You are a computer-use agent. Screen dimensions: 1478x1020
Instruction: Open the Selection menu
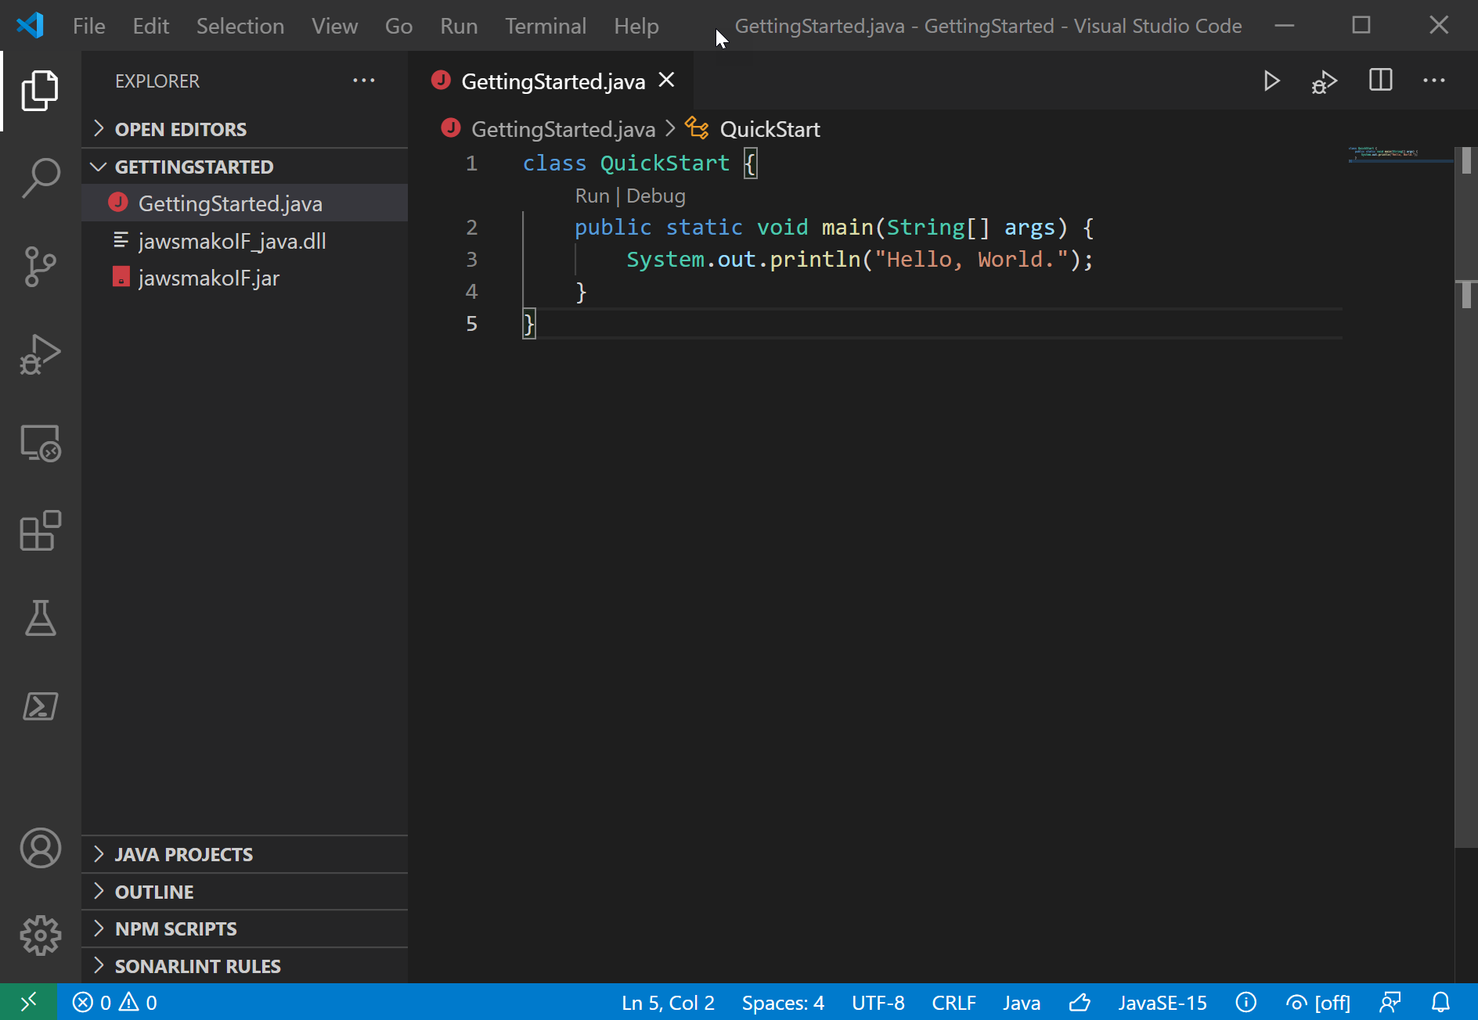240,26
